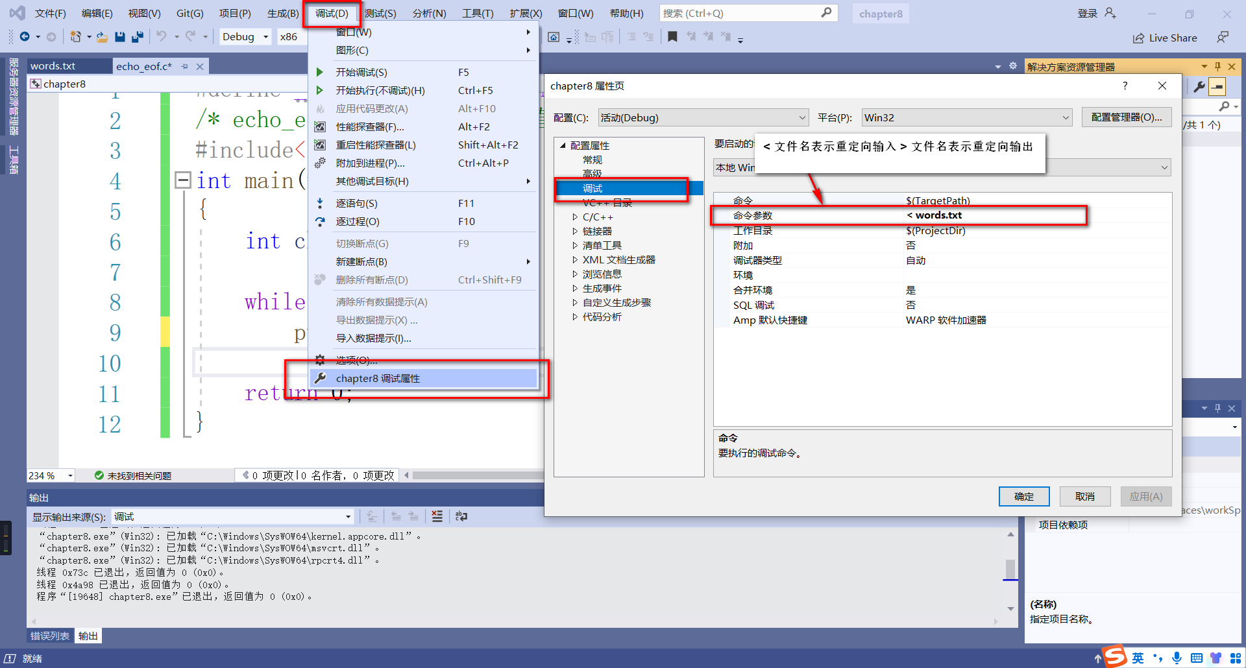The height and width of the screenshot is (668, 1246).
Task: Open the x86 platform dropdown
Action: (290, 37)
